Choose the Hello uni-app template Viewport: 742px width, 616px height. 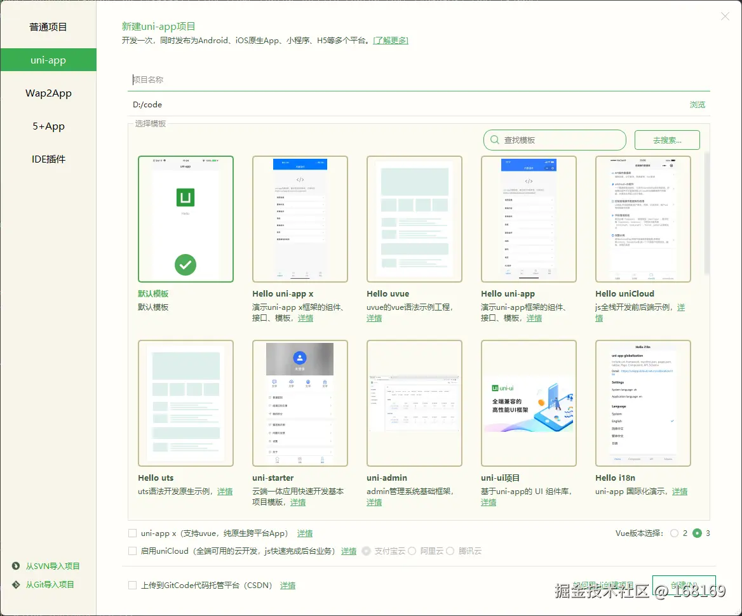click(529, 219)
